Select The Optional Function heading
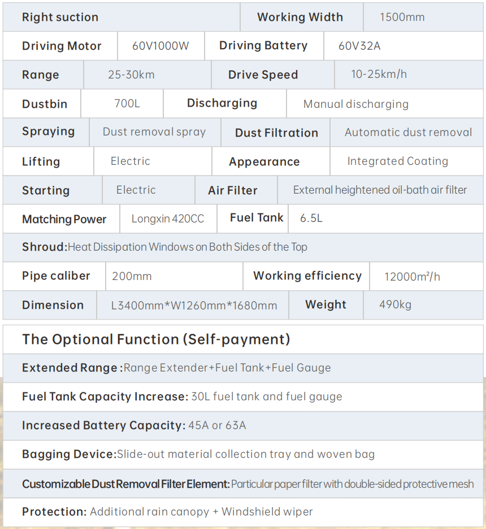Viewport: 486px width, 529px height. pos(156,339)
